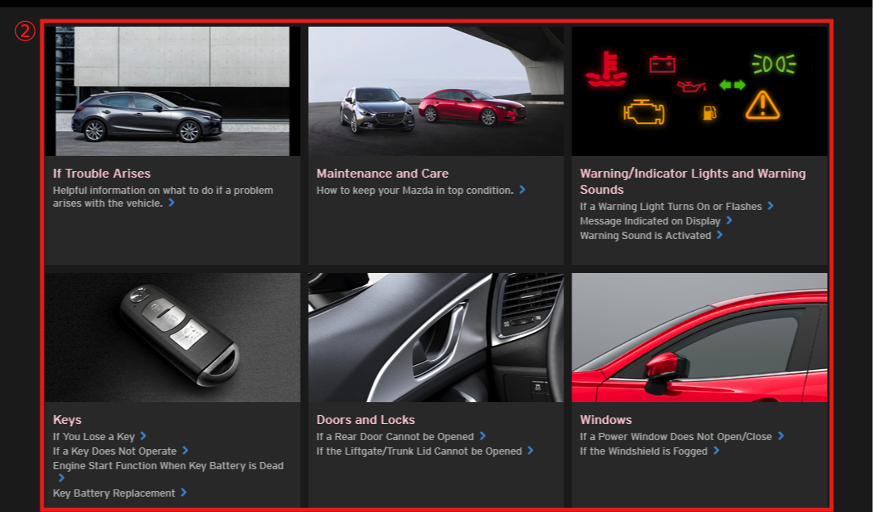Click arrow next to If Trouble Arises description
This screenshot has height=512, width=873.
point(171,204)
